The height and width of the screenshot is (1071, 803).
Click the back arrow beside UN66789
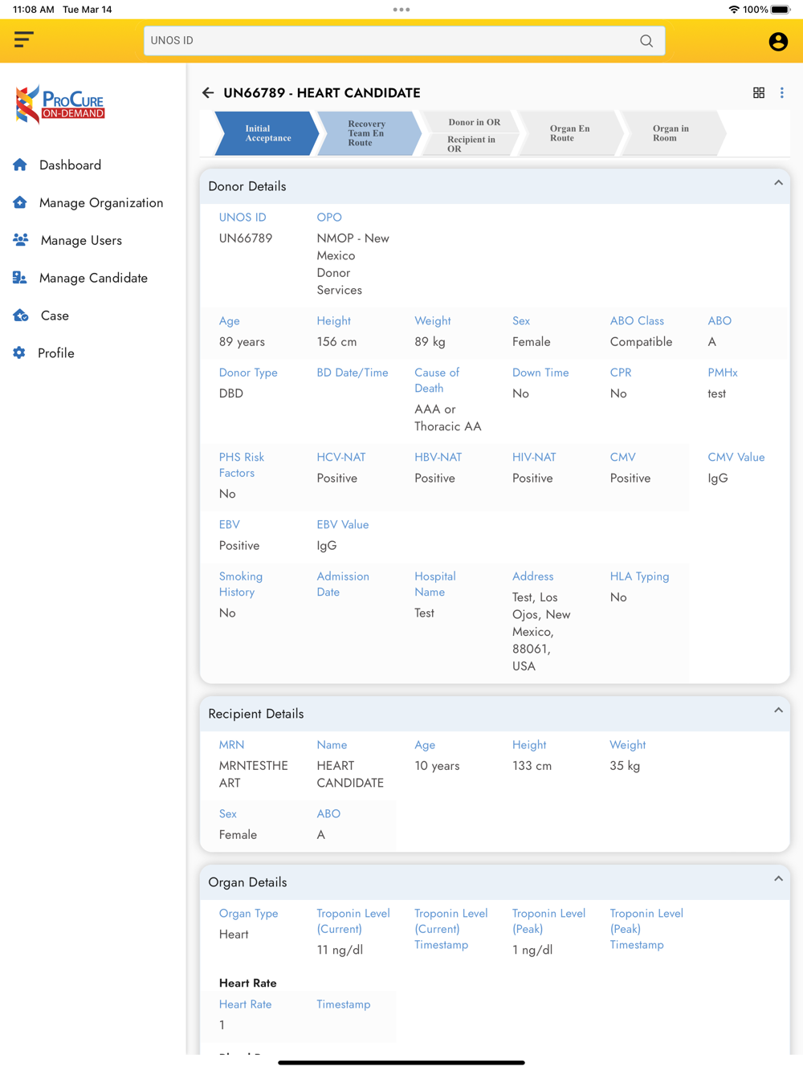208,93
